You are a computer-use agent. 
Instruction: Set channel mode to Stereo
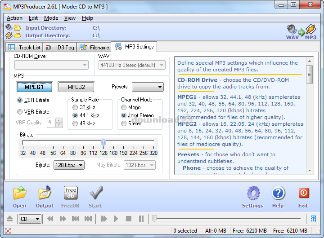[x=132, y=123]
